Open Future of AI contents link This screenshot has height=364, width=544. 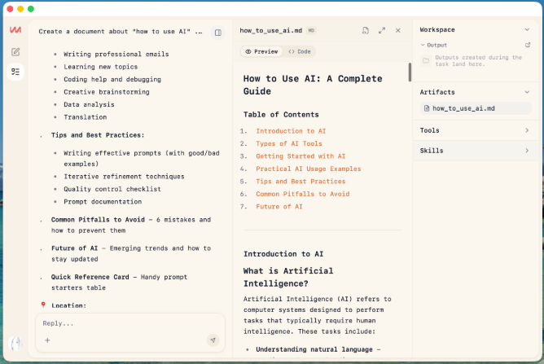[x=279, y=207]
